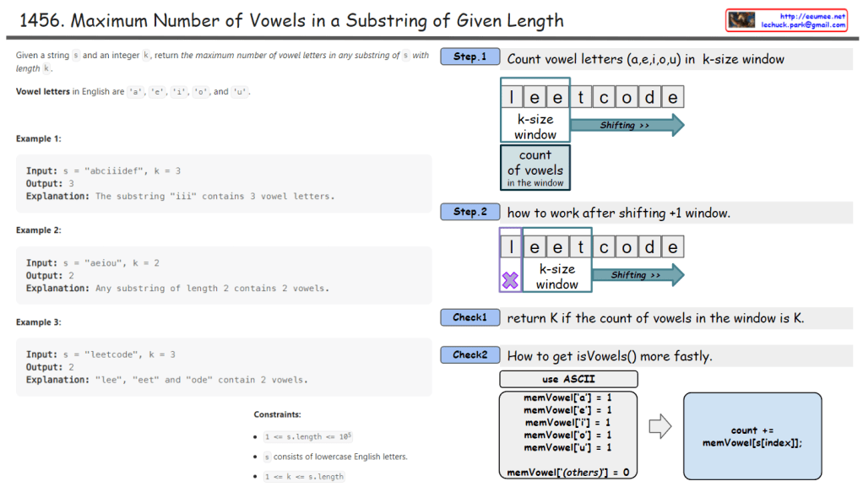
Task: Click the Check2 label badge
Action: 469,355
